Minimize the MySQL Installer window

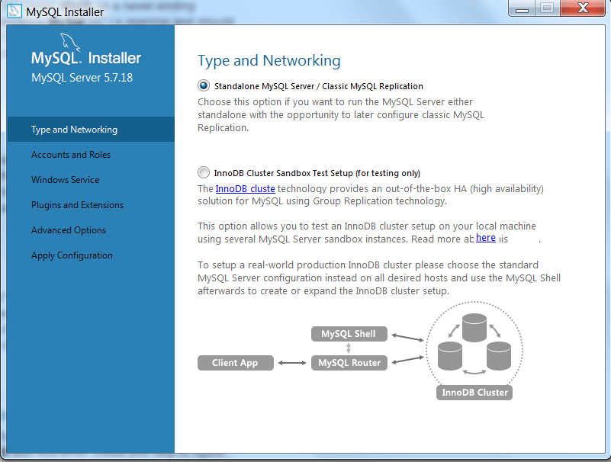523,8
